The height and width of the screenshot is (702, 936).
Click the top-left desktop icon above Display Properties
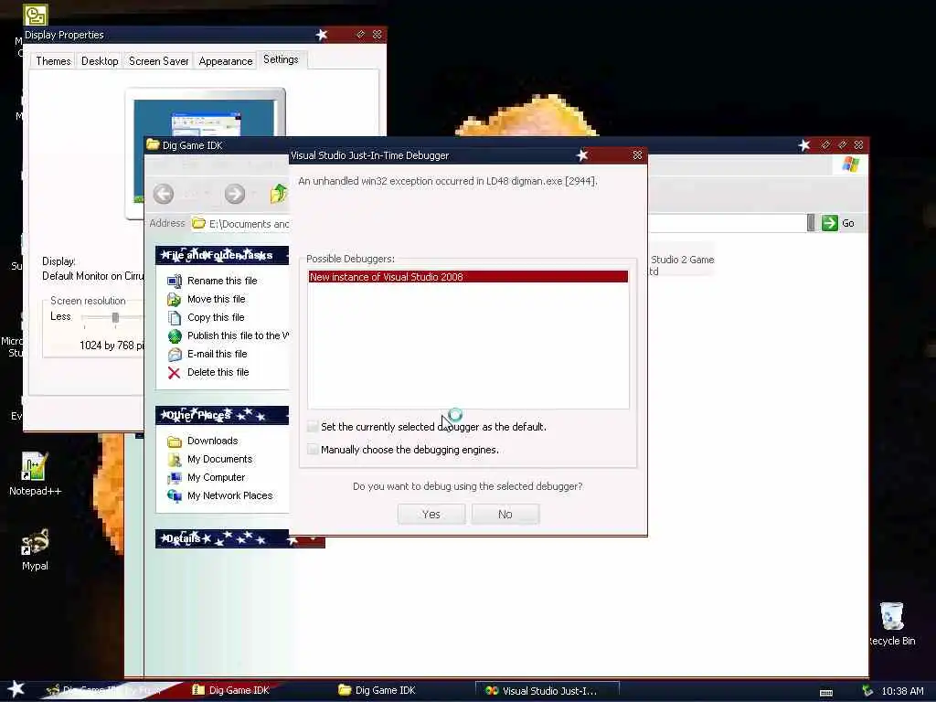[x=36, y=15]
